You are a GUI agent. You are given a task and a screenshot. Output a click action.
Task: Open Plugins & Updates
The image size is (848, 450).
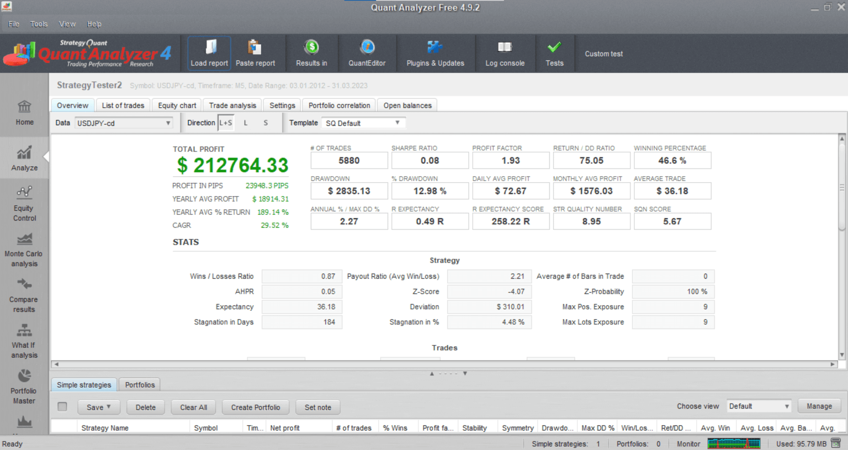(x=435, y=53)
